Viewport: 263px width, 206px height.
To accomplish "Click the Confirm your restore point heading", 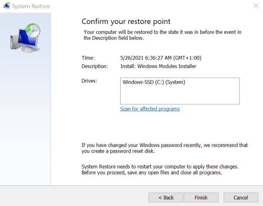I will coord(126,22).
